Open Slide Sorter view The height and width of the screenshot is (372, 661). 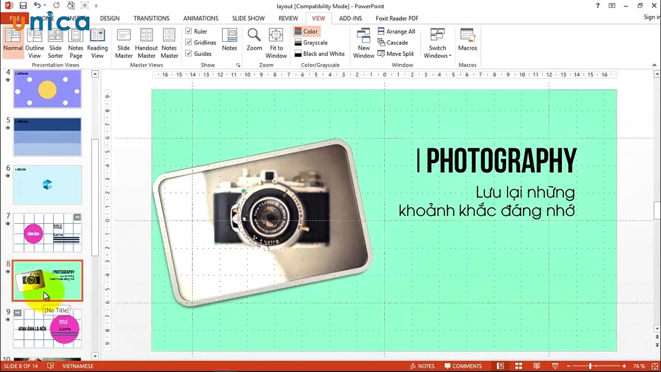click(x=55, y=42)
